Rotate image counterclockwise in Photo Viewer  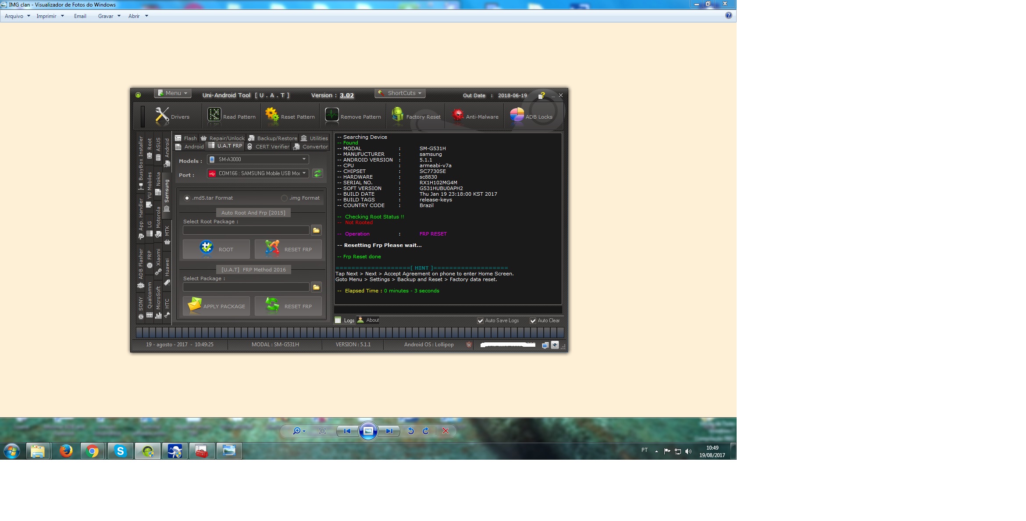point(411,431)
